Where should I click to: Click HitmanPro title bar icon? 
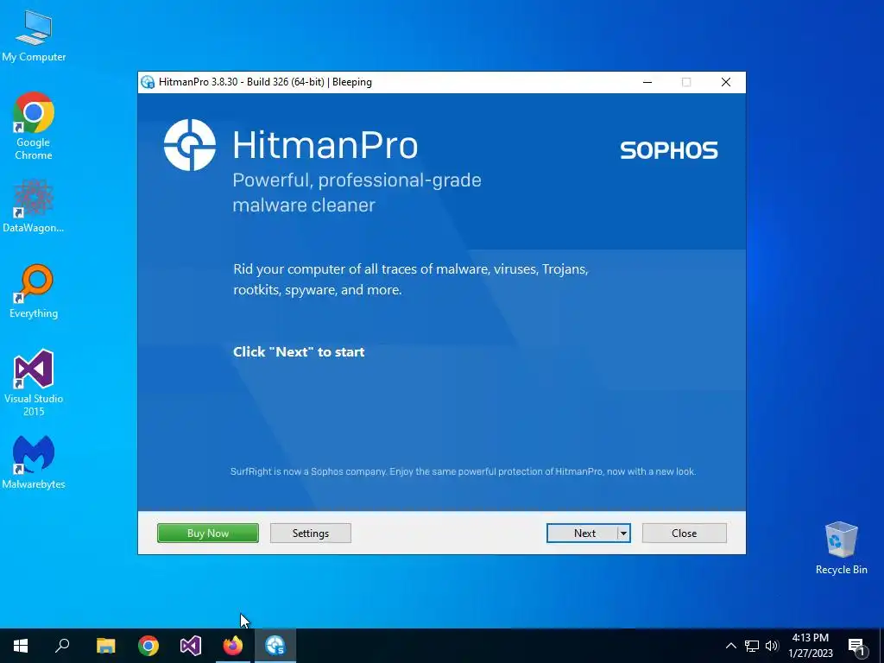148,82
